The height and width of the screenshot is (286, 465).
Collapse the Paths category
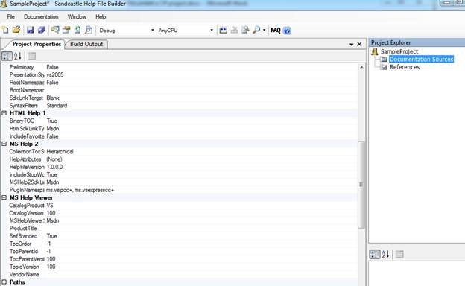(x=4, y=282)
